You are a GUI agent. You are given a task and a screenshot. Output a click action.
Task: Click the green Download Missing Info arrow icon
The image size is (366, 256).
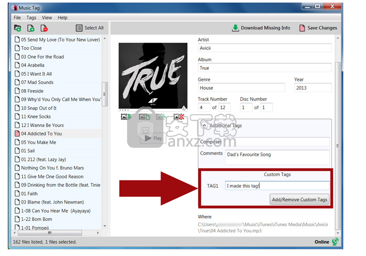coord(235,28)
